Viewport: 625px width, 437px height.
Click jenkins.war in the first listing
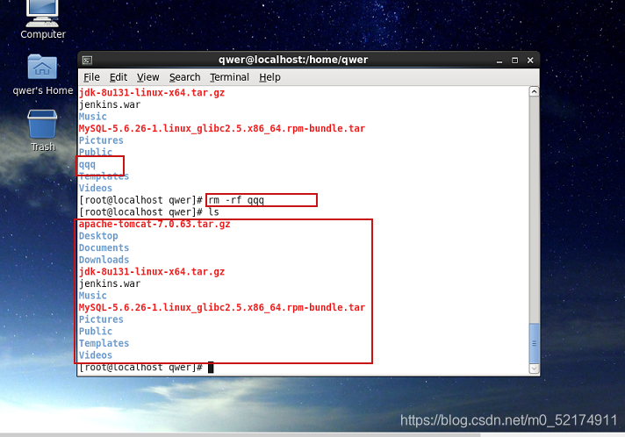click(x=110, y=104)
